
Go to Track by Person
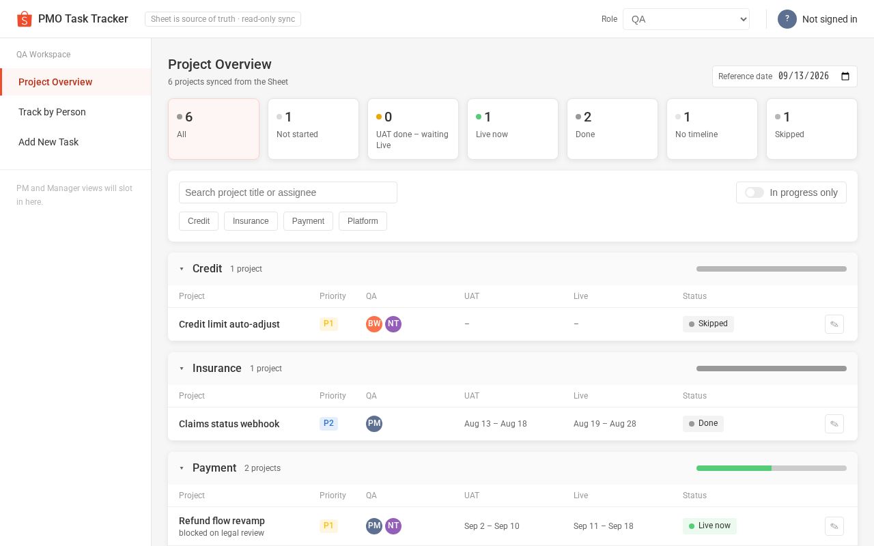click(x=75, y=112)
